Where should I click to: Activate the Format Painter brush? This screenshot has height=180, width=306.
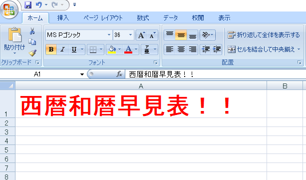(x=32, y=53)
